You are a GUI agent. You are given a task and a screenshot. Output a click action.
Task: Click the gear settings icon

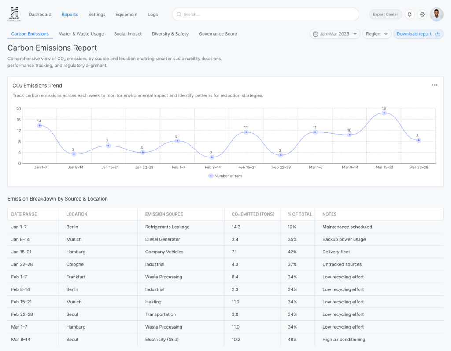(422, 15)
